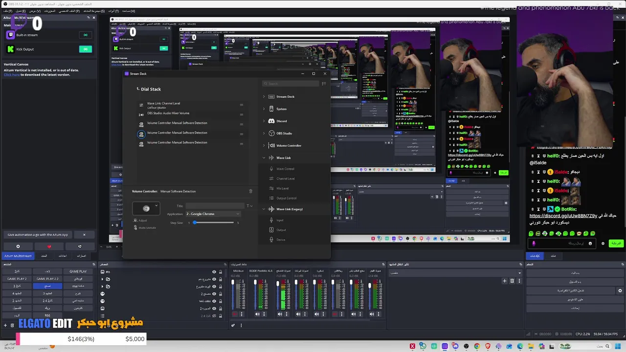This screenshot has width=626, height=352.
Task: Delete the selected Volume Controller action
Action: pyautogui.click(x=251, y=191)
